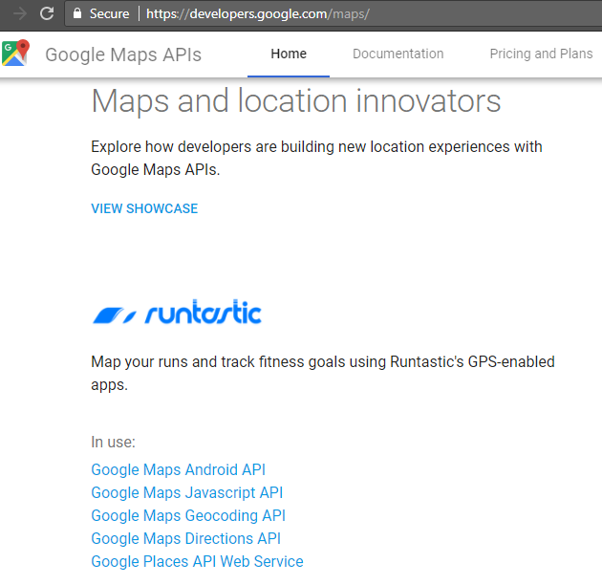Click the 'Map your runs and track' description
This screenshot has height=585, width=602.
coord(323,374)
